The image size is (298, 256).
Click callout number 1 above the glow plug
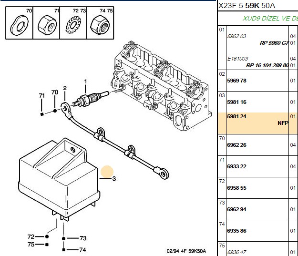[85, 82]
